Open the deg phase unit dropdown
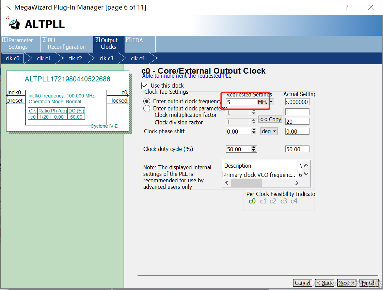 coord(269,131)
